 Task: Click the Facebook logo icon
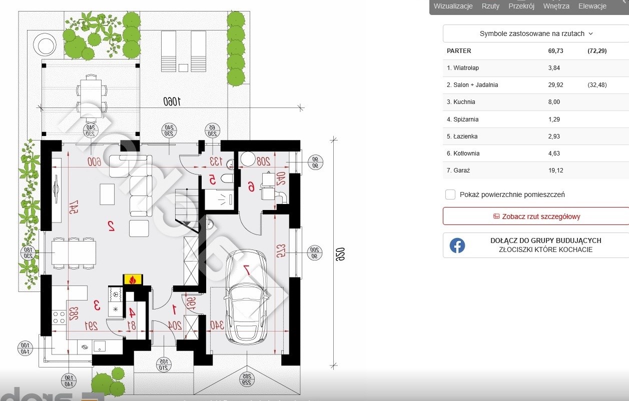point(457,245)
